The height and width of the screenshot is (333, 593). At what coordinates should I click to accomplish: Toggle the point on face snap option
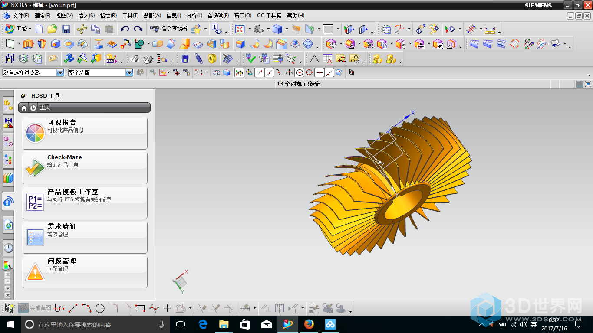(339, 73)
